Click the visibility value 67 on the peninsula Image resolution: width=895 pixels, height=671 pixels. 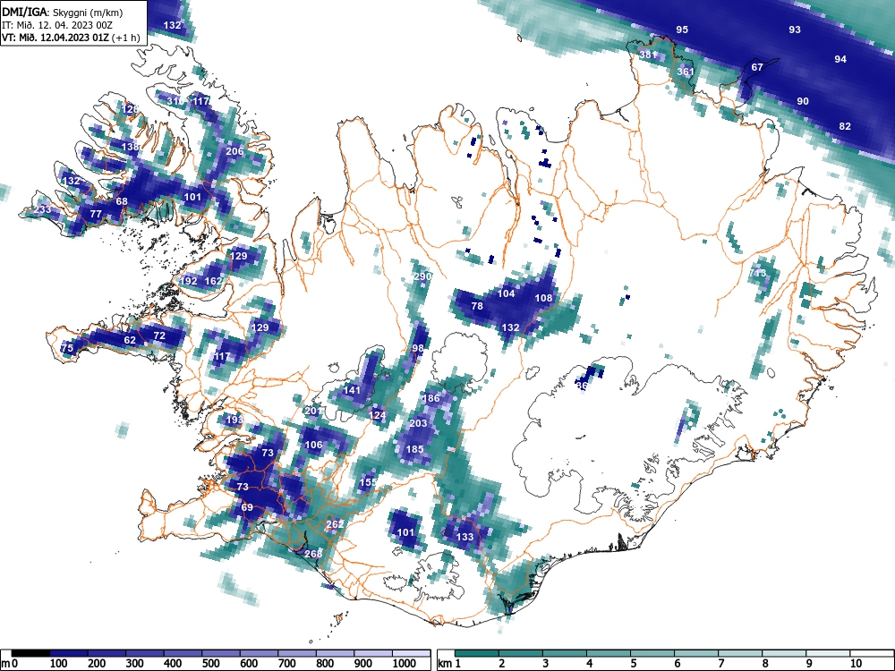point(757,67)
